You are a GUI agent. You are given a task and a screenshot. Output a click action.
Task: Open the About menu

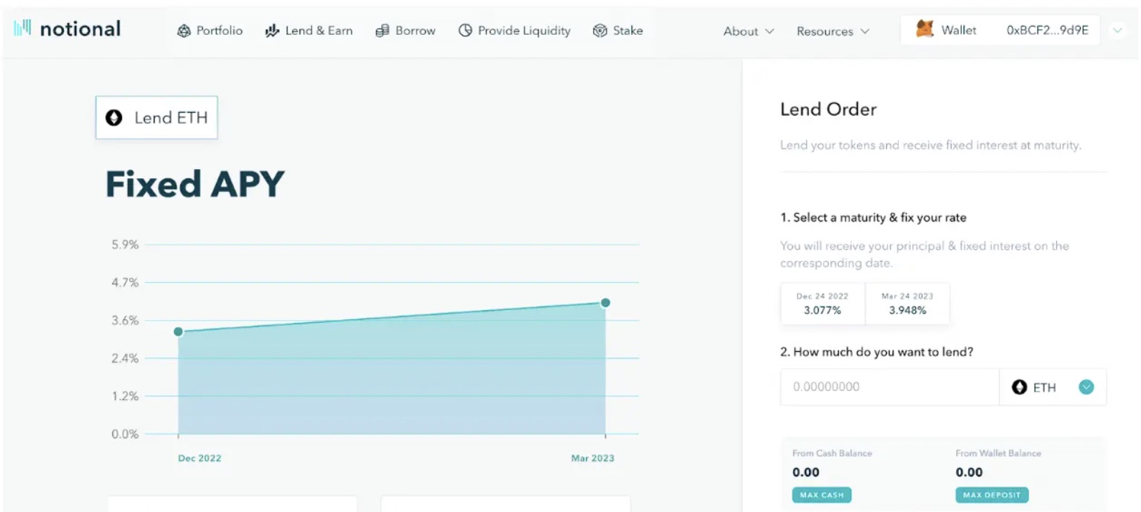(747, 31)
